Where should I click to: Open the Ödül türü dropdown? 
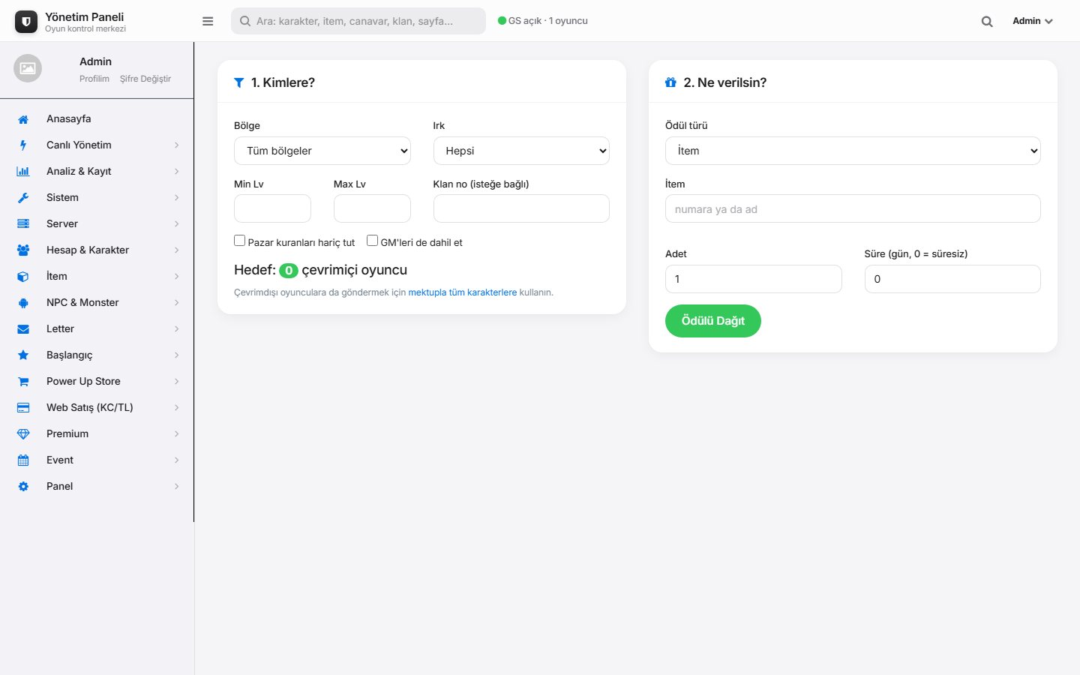click(x=853, y=151)
